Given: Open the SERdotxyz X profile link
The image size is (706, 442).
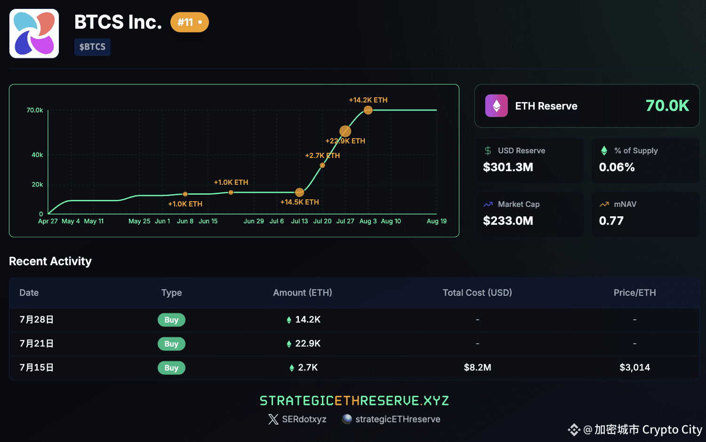Looking at the screenshot, I should pos(304,419).
